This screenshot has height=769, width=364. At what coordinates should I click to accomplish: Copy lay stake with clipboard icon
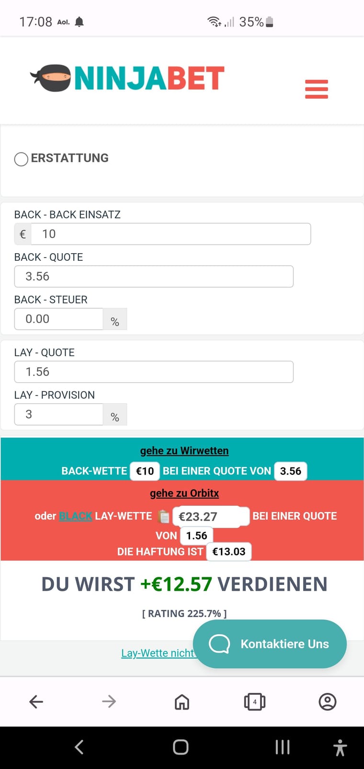point(163,516)
